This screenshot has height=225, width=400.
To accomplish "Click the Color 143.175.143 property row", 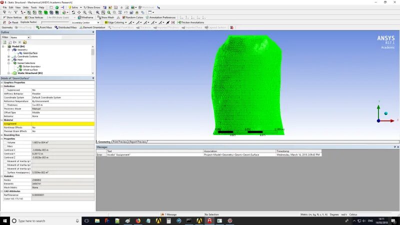I will [47, 198].
